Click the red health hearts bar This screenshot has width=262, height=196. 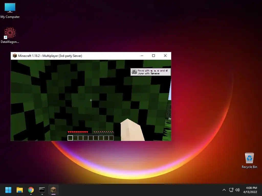(x=78, y=132)
